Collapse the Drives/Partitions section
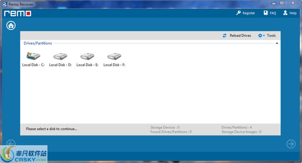The width and height of the screenshot is (302, 163). coord(277,43)
